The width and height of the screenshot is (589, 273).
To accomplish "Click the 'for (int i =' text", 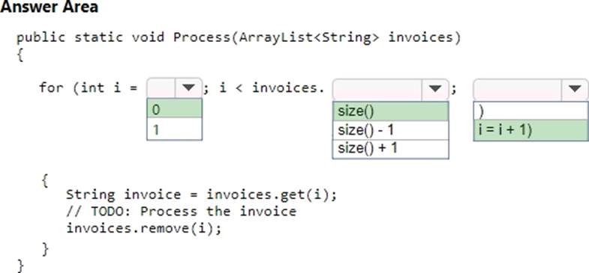I will pos(89,88).
